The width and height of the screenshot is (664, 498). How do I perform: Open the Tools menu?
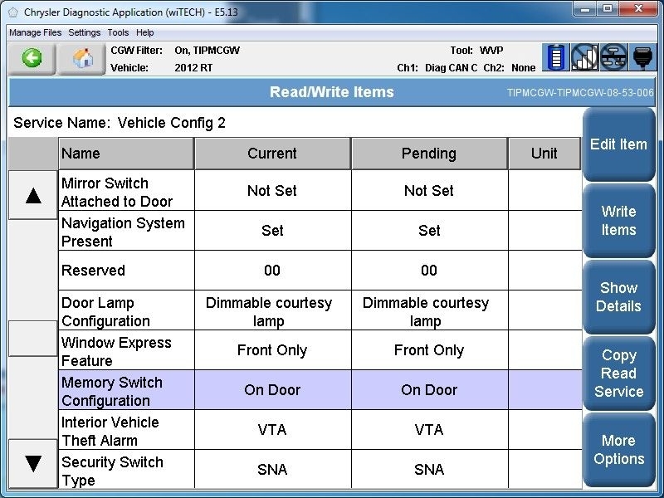118,32
